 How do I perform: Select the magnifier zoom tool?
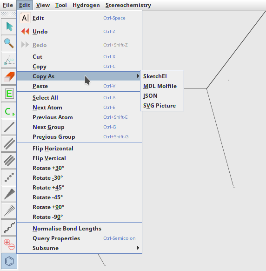9,43
